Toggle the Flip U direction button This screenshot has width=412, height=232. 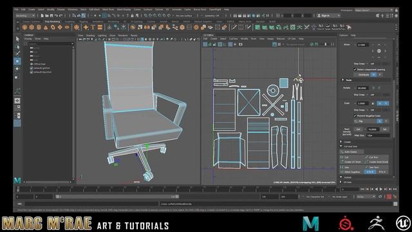(379, 121)
